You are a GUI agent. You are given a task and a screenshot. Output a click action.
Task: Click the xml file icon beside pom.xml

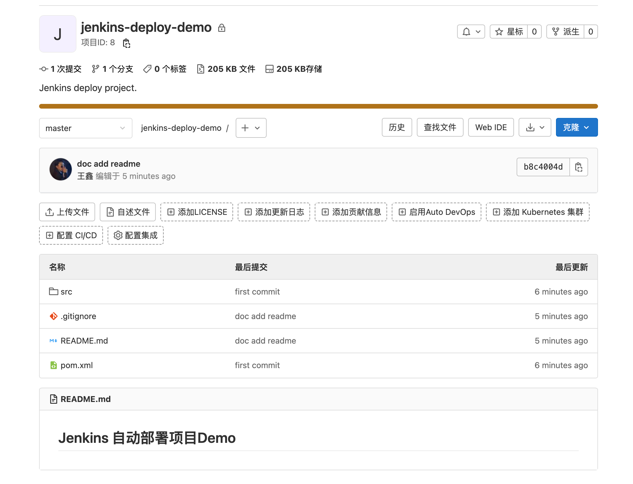(x=53, y=365)
